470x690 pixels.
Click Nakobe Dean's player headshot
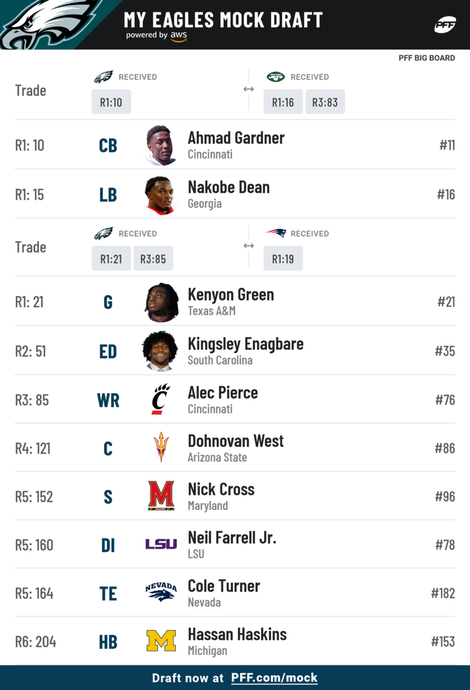(x=160, y=194)
